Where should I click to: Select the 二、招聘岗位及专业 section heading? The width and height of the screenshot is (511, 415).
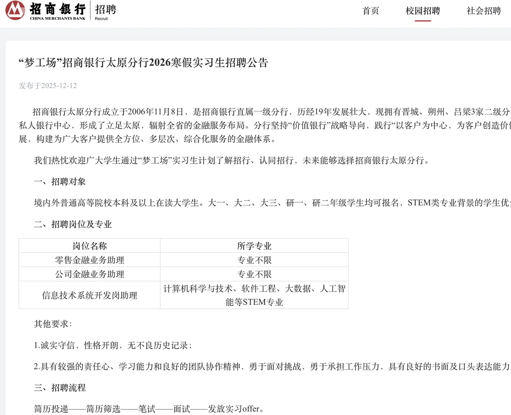tap(73, 224)
